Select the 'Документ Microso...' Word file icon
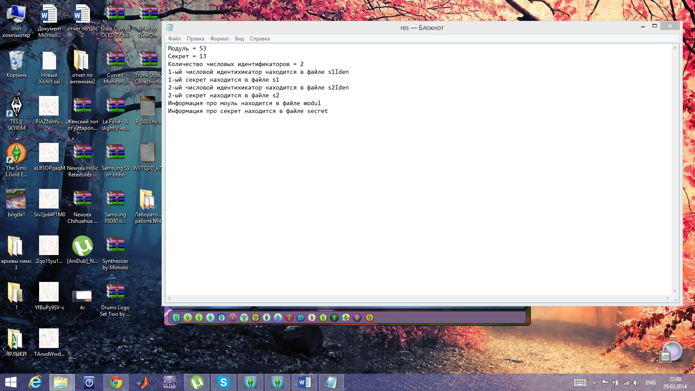The image size is (695, 391). pos(49,21)
